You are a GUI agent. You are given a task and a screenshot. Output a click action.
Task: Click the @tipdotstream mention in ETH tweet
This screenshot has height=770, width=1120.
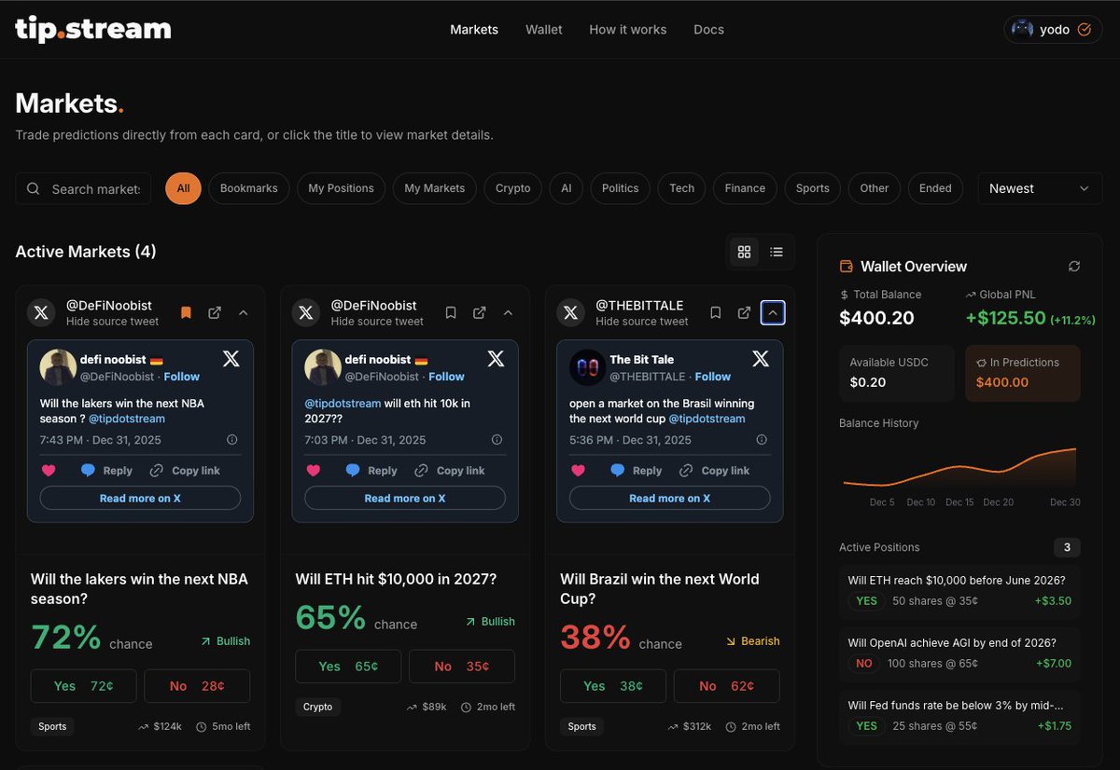tap(344, 404)
